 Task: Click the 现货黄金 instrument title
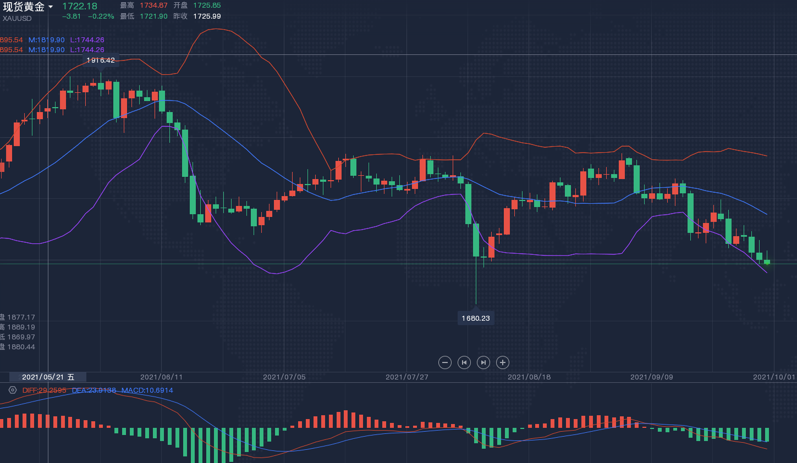click(24, 7)
